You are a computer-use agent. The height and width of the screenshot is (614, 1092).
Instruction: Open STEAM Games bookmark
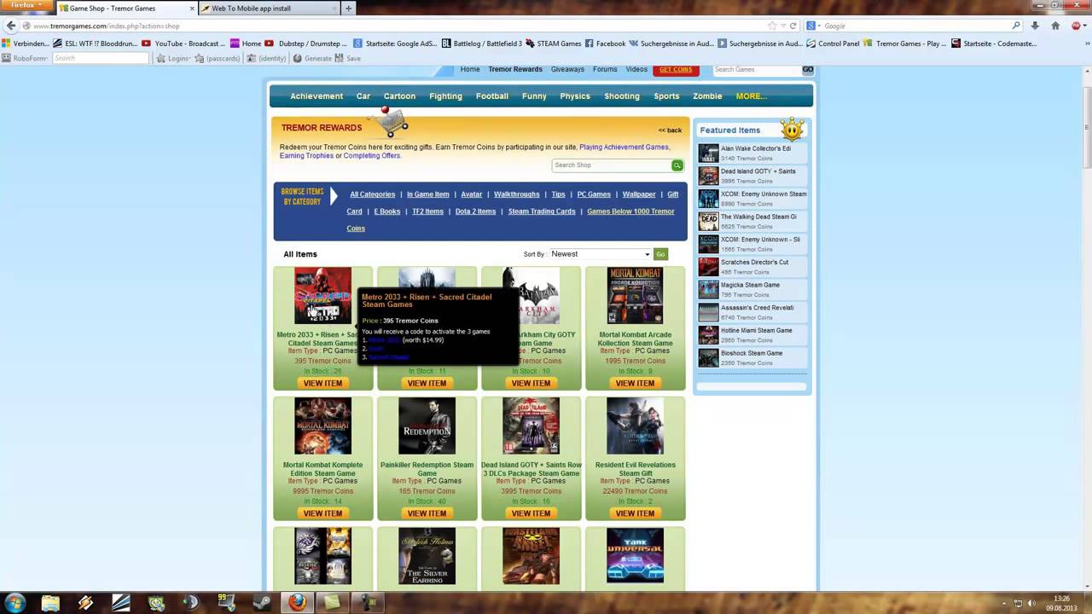click(x=553, y=43)
